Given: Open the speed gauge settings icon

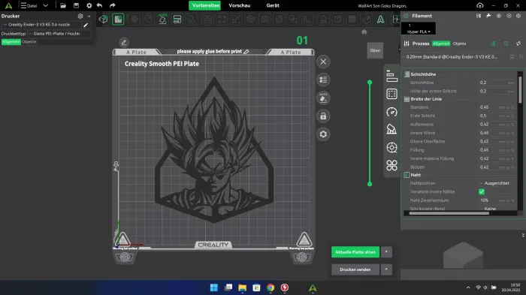Looking at the screenshot, I should pyautogui.click(x=391, y=112).
